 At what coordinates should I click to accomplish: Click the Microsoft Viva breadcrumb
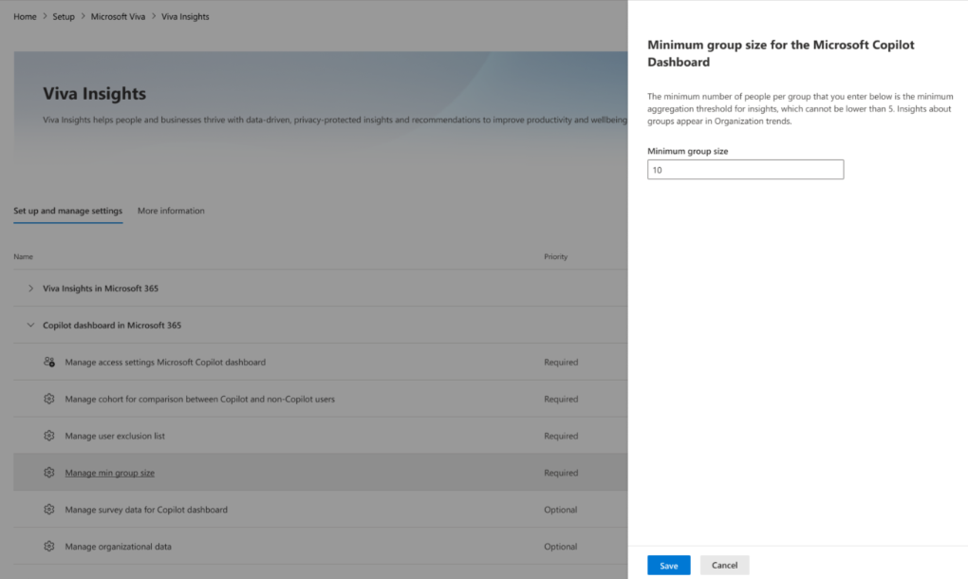[x=118, y=16]
